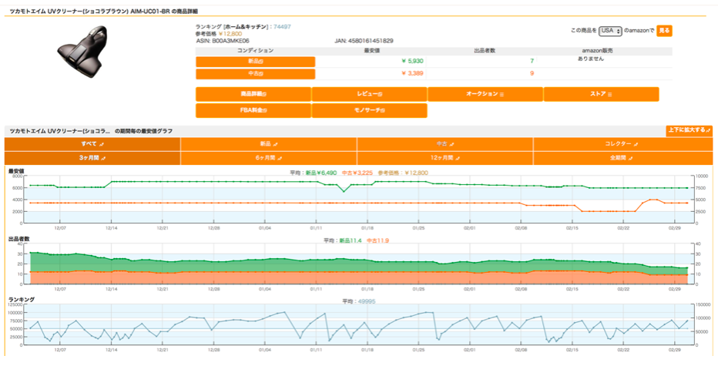Click the ranking value 74497
The image size is (718, 366).
pos(282,27)
